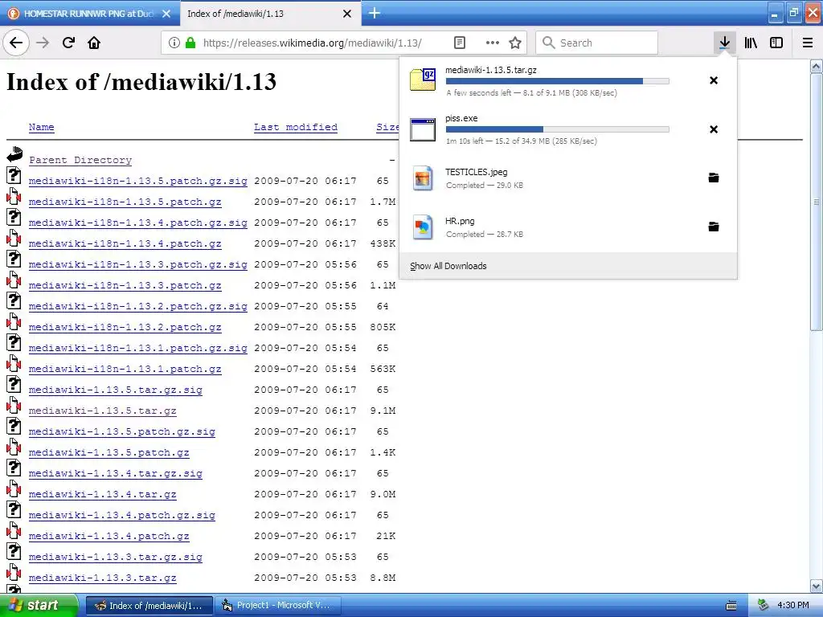
Task: Close the downloads panel via toolbar download arrow
Action: coord(725,43)
